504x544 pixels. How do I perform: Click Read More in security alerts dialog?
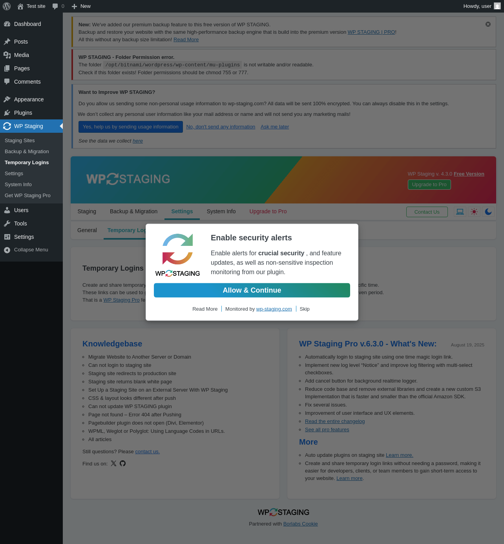point(205,309)
